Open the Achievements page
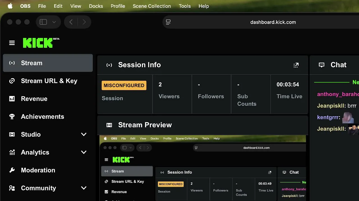Viewport: 359px width, 201px height. point(48,117)
